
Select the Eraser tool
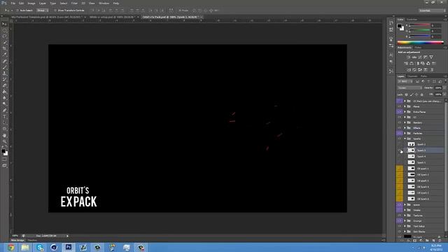[x=4, y=85]
